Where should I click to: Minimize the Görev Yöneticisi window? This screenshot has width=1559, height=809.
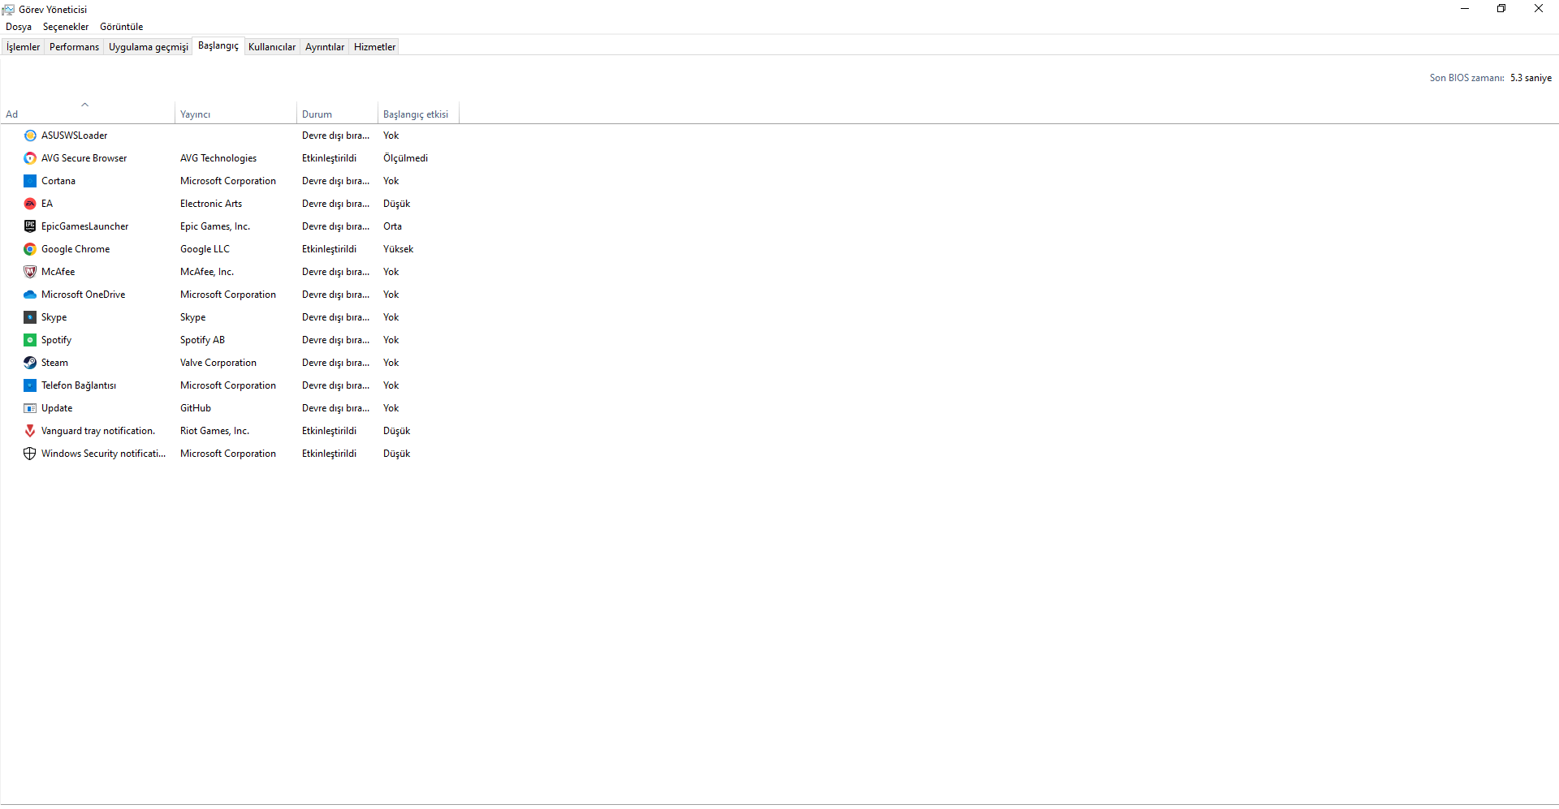coord(1465,9)
